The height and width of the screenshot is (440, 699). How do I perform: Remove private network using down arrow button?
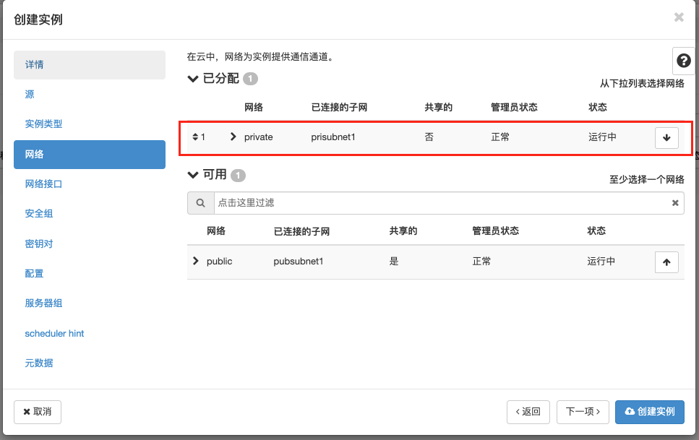pos(666,137)
